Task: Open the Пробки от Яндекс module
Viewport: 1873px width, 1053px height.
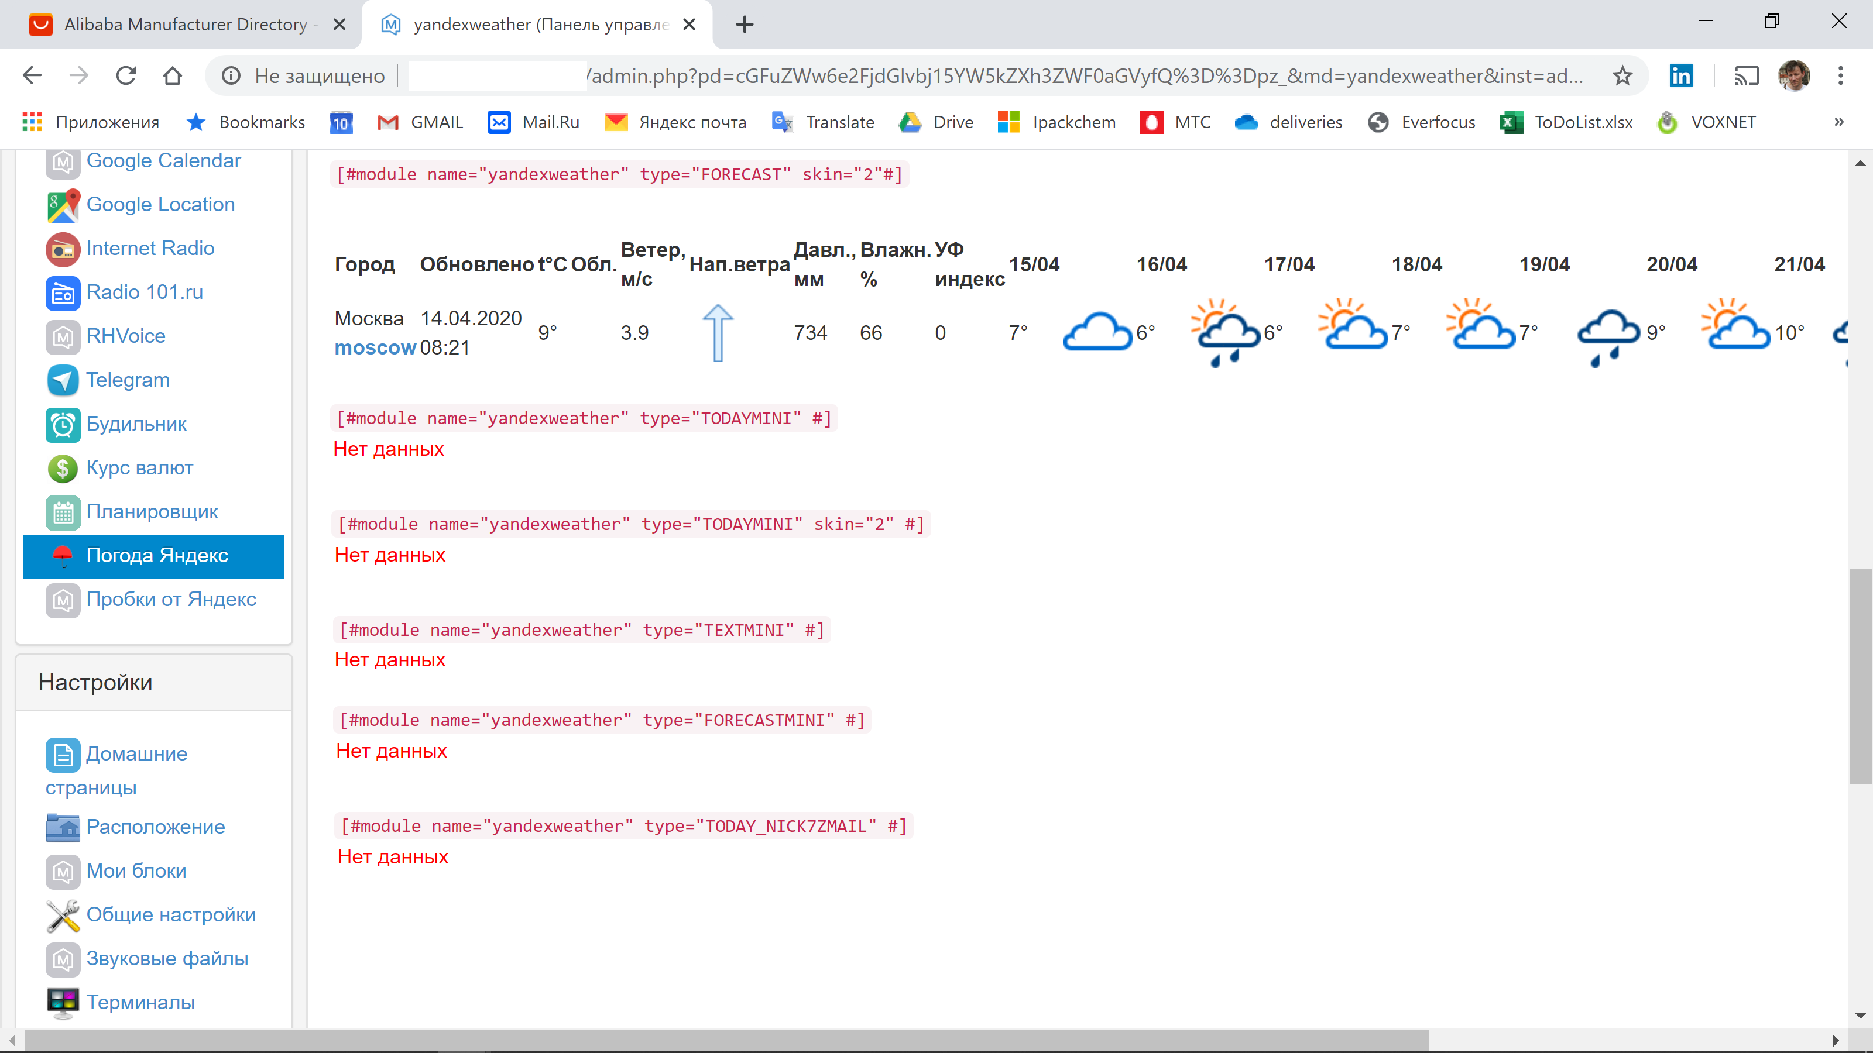Action: click(x=171, y=600)
